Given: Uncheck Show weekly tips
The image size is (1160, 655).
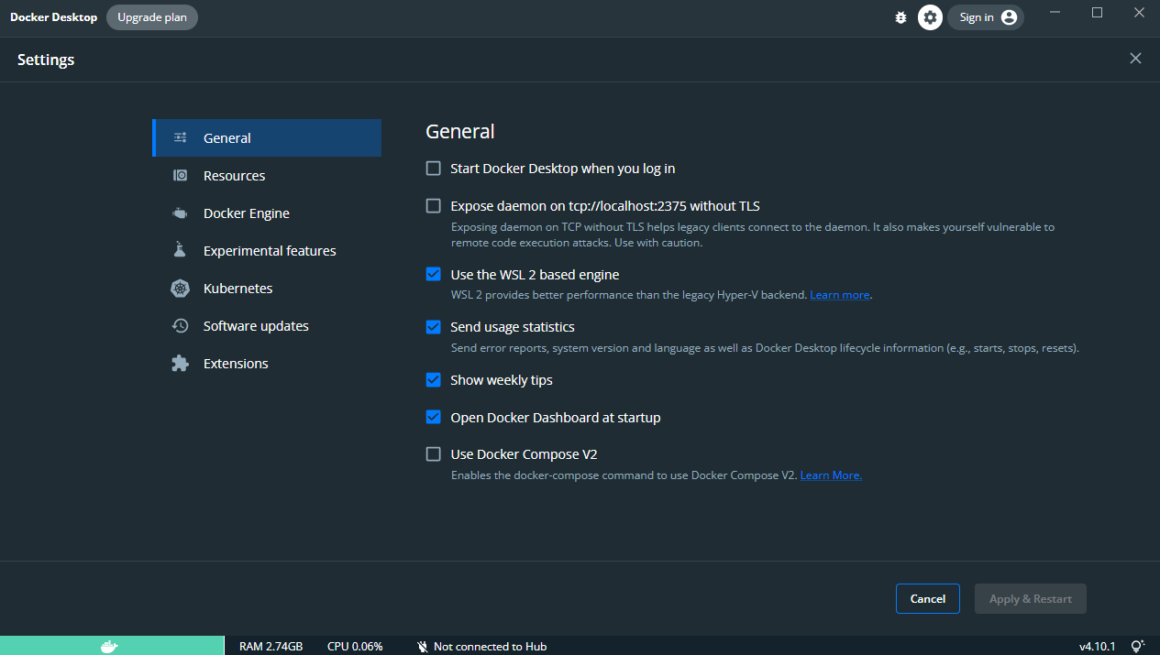Looking at the screenshot, I should (x=434, y=379).
